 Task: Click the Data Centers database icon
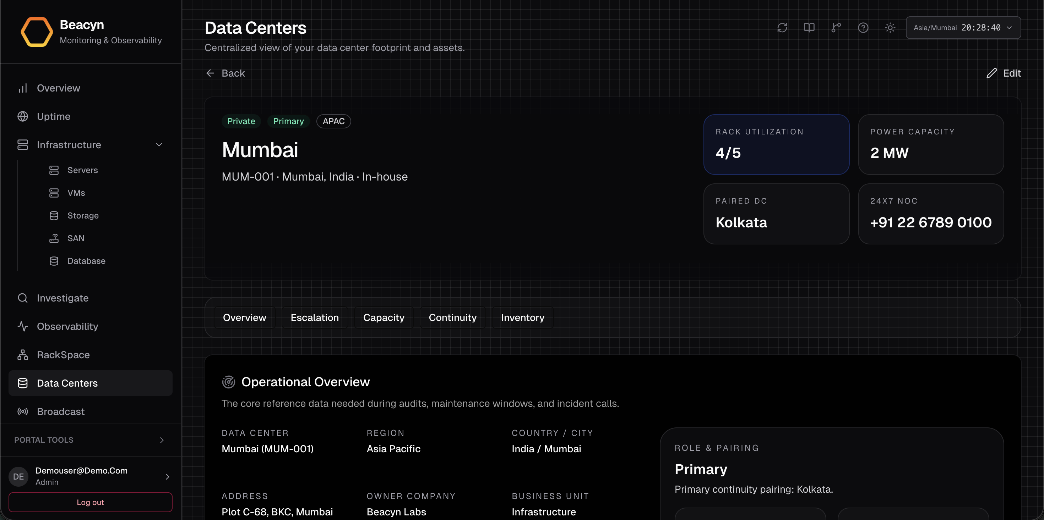[23, 383]
